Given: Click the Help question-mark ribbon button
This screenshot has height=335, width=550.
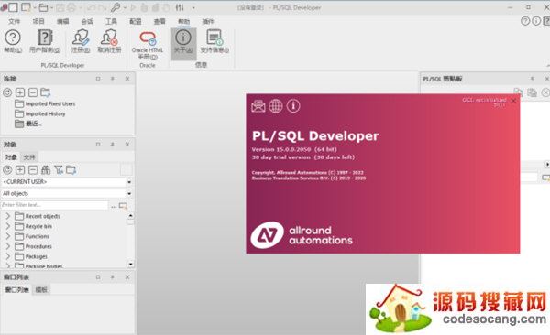Looking at the screenshot, I should pyautogui.click(x=13, y=41).
